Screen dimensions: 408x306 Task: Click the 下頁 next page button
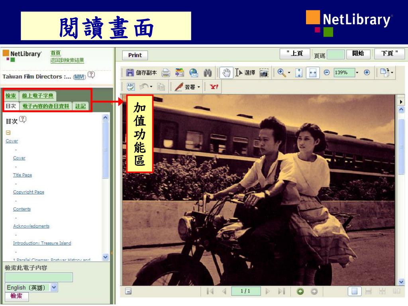pos(389,53)
